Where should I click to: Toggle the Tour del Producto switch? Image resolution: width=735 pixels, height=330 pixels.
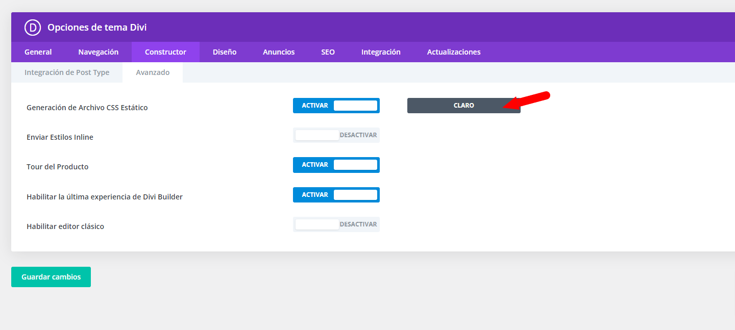pos(336,165)
